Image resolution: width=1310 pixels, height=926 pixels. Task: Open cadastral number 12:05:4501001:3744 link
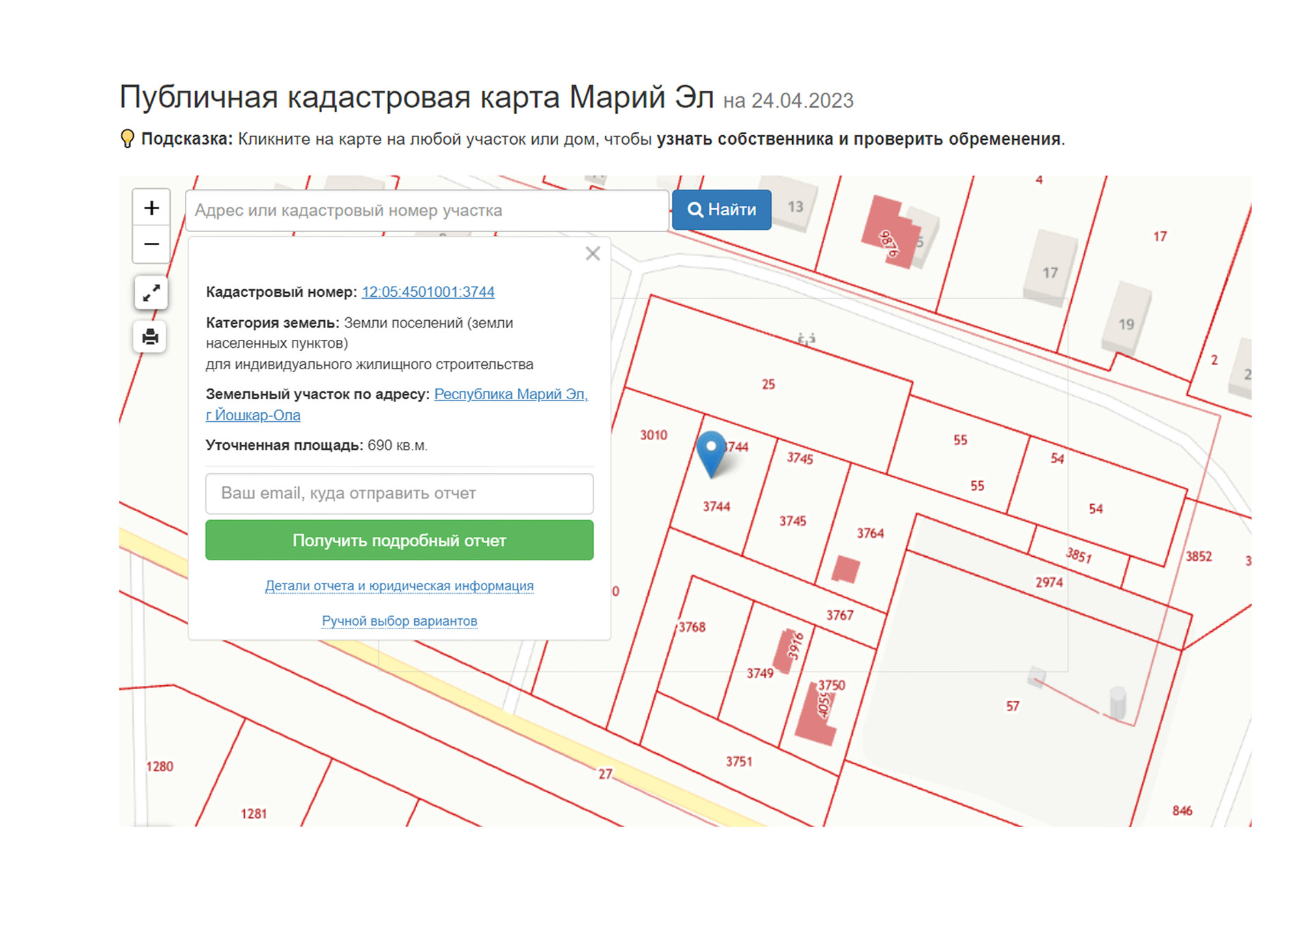[428, 292]
